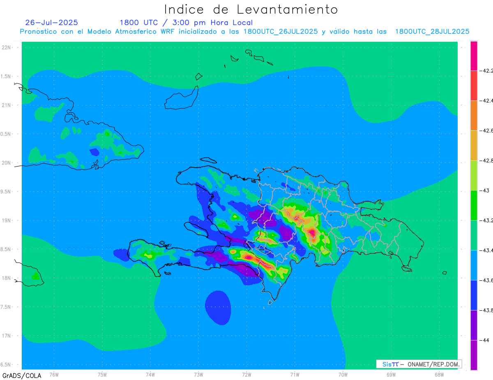Screen dimensions: 493x380
Task: Click the latitude label "22N"
Action: tap(6, 47)
